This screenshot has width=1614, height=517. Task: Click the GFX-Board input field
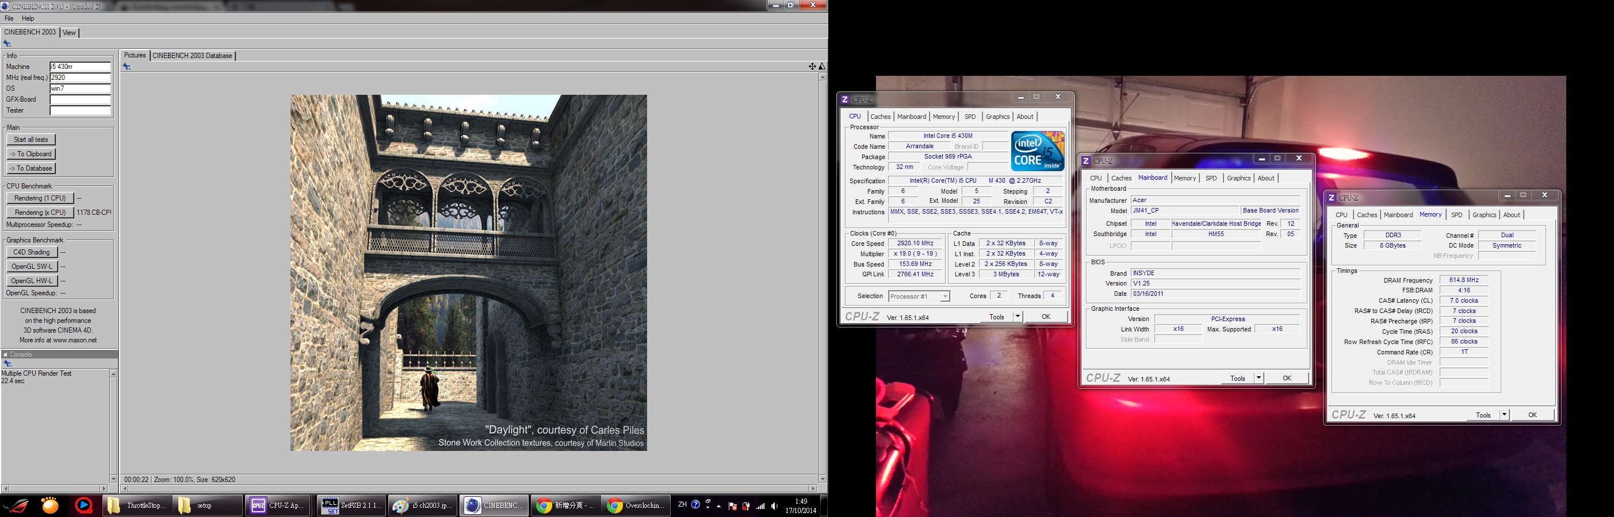(x=80, y=99)
